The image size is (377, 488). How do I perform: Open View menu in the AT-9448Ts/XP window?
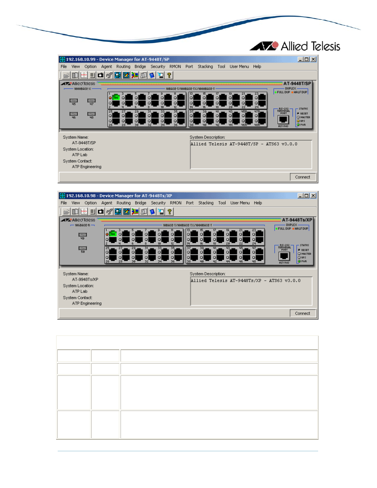coord(75,203)
